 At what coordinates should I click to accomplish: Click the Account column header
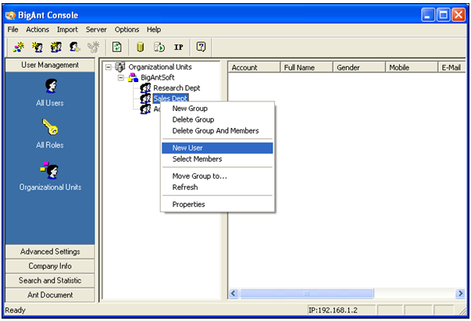pos(254,68)
